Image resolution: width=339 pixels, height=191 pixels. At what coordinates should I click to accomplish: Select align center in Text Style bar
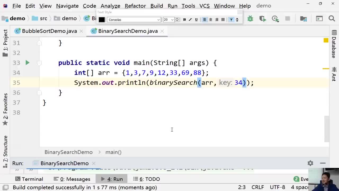pyautogui.click(x=211, y=20)
